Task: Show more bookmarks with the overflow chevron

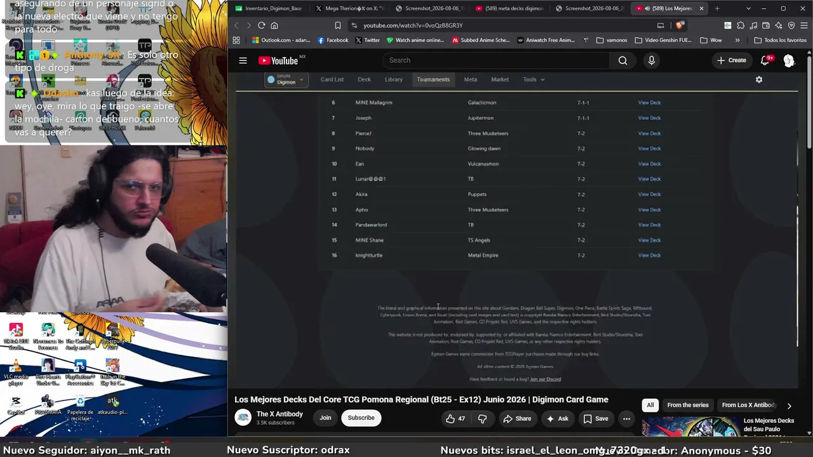Action: [737, 40]
